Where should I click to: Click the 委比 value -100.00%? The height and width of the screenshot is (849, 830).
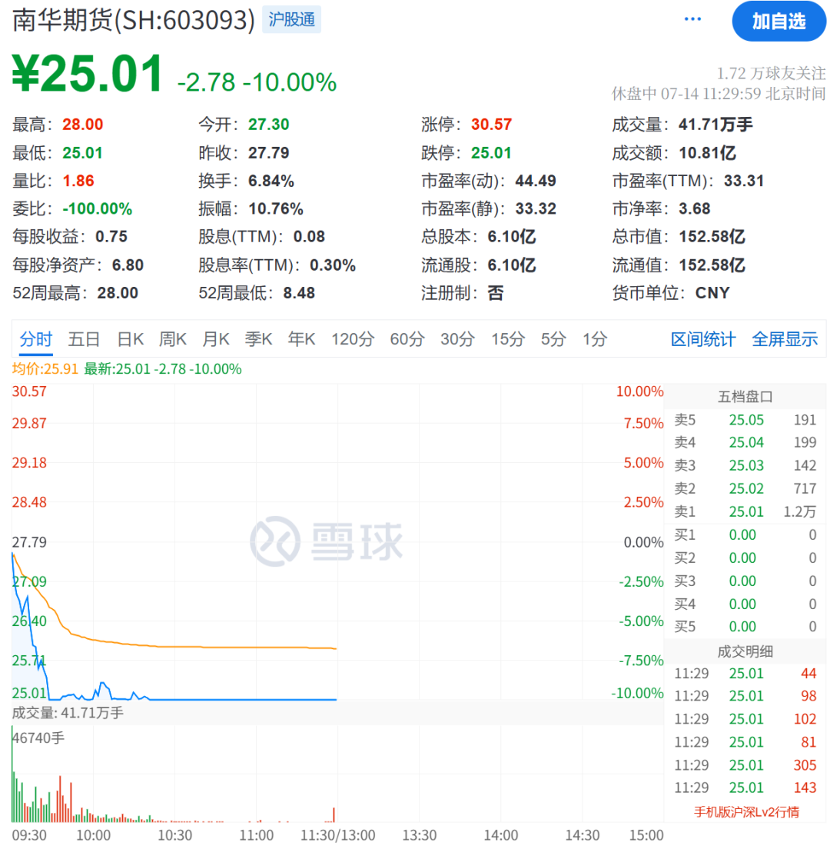click(x=98, y=209)
